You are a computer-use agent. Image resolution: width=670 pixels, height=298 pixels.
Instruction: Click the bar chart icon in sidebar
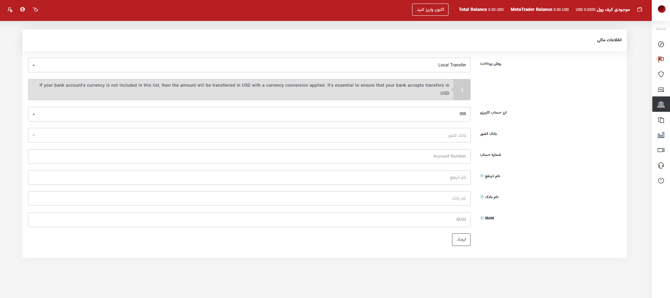[x=661, y=135]
